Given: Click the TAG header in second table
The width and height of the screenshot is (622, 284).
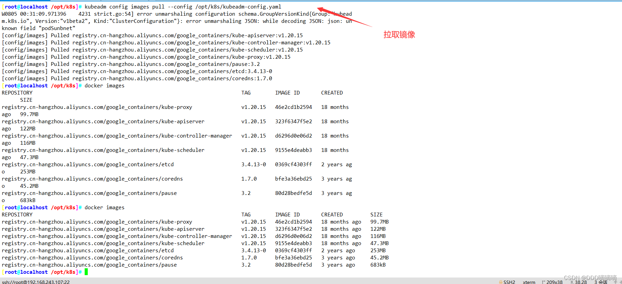Looking at the screenshot, I should (246, 214).
